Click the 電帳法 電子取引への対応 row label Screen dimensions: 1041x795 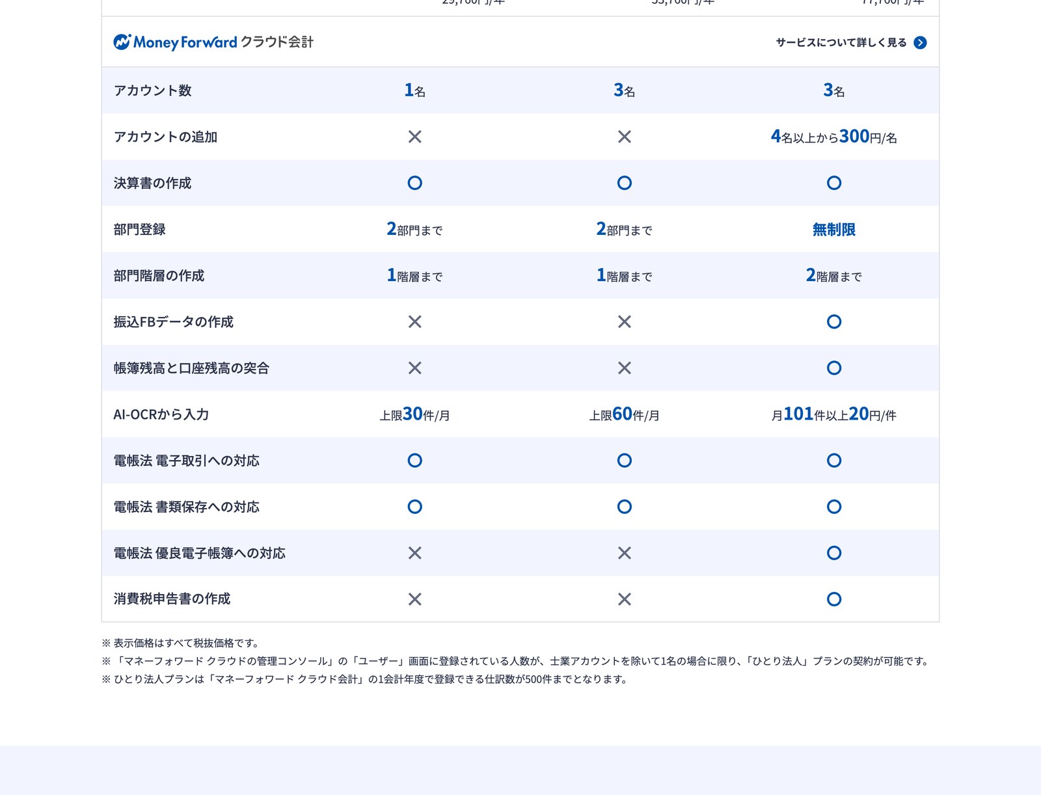tap(186, 461)
